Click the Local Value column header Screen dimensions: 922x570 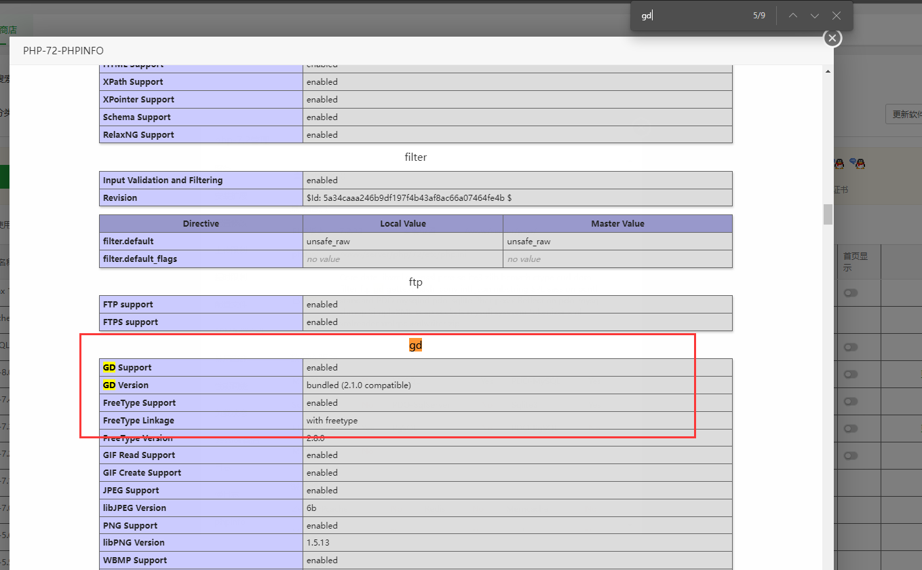tap(403, 223)
